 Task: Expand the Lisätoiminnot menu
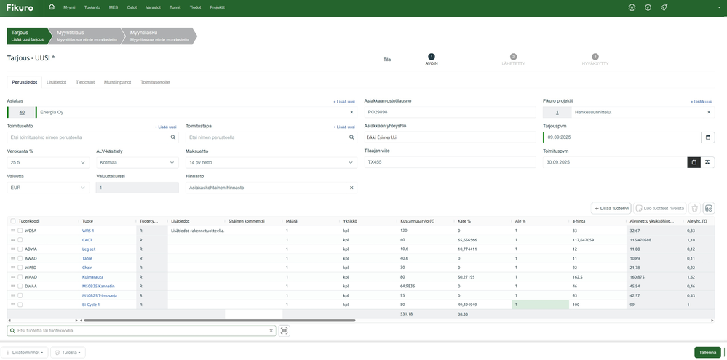pos(25,353)
